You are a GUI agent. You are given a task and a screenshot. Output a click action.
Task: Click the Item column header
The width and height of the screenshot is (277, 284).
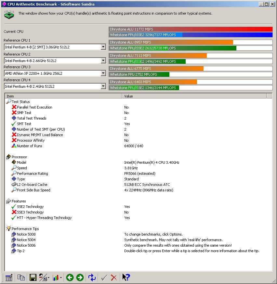[x=63, y=96]
